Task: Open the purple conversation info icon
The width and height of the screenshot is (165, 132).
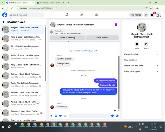Action: 116,25
